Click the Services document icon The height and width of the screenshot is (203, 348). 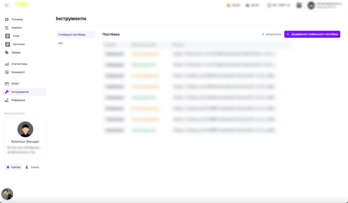7,44
